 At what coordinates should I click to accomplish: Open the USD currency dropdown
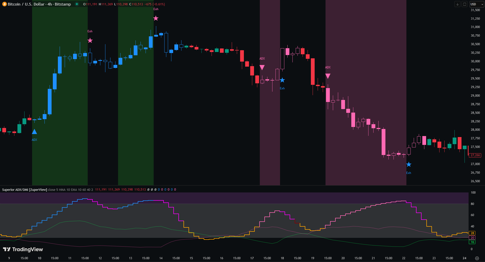click(x=476, y=4)
